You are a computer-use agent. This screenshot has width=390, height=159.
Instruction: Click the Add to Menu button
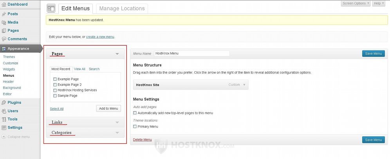coord(108,108)
